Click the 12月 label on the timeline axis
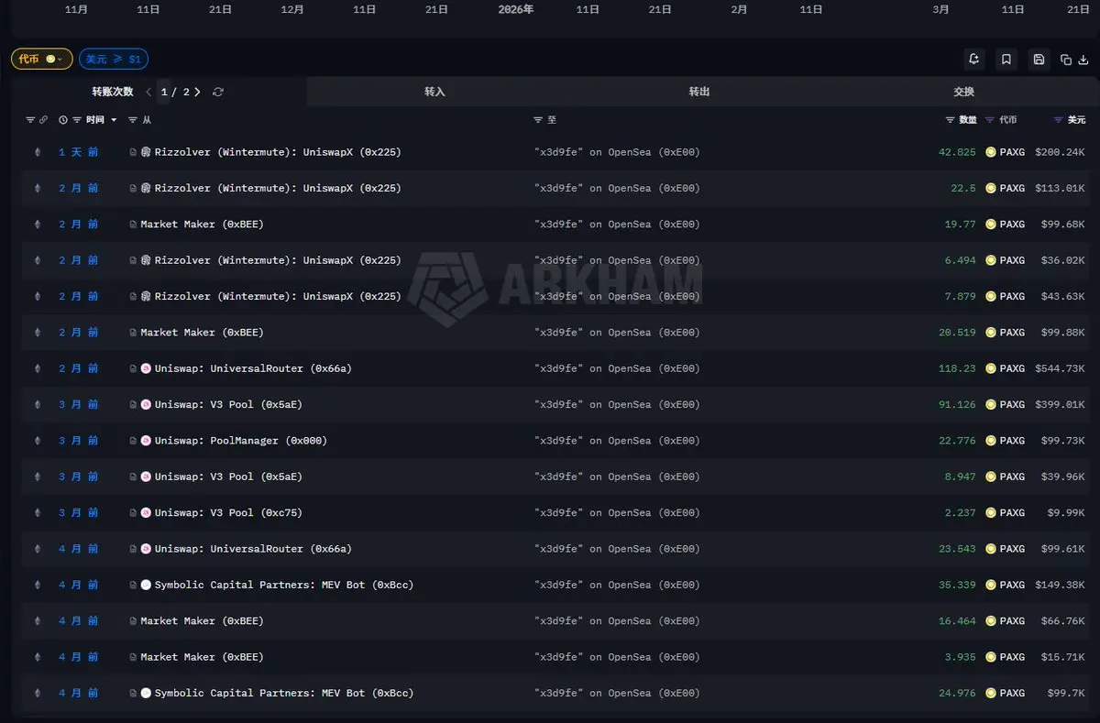 (292, 9)
